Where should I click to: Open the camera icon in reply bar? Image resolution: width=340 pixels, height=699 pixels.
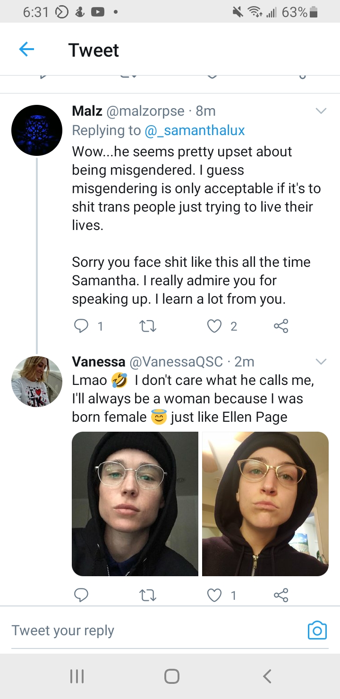[317, 630]
